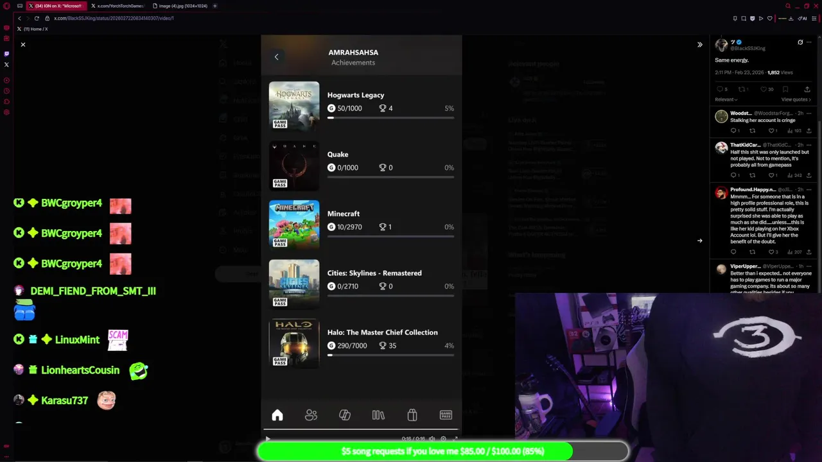Open the overlapping-cards icon in Xbox nav bar
Viewport: 822px width, 462px height.
click(x=345, y=415)
